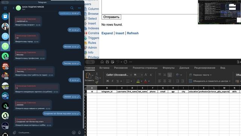
Task: Click the Отправить button
Action: coord(111,17)
